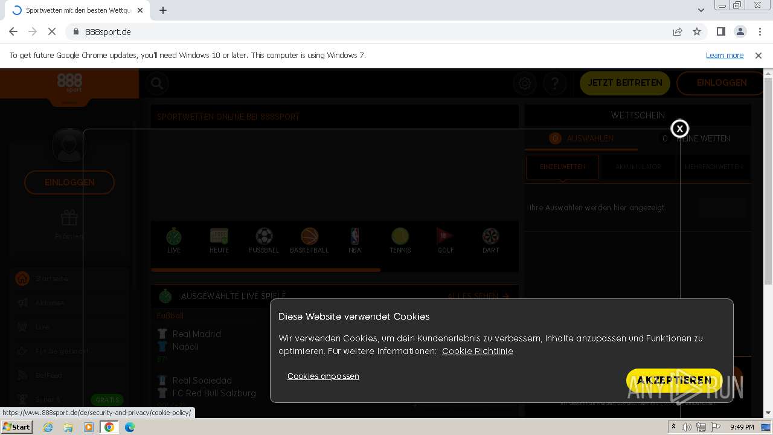
Task: Click the page vertical scrollbar
Action: [768, 181]
